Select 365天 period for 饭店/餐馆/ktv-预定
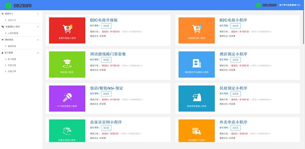Image resolution: width=305 pixels, height=149 pixels. click(x=106, y=94)
